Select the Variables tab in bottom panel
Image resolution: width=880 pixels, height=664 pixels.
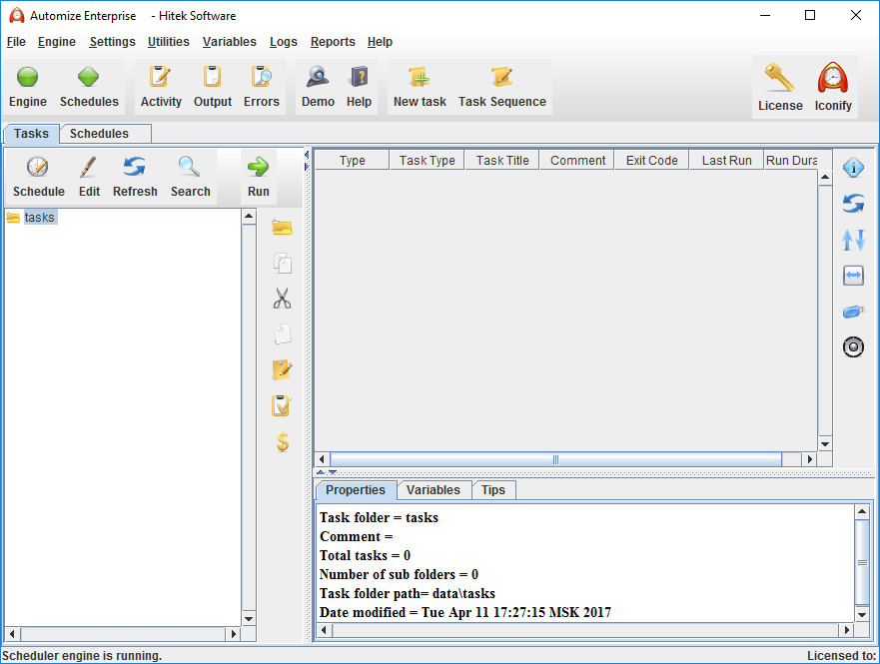tap(433, 489)
